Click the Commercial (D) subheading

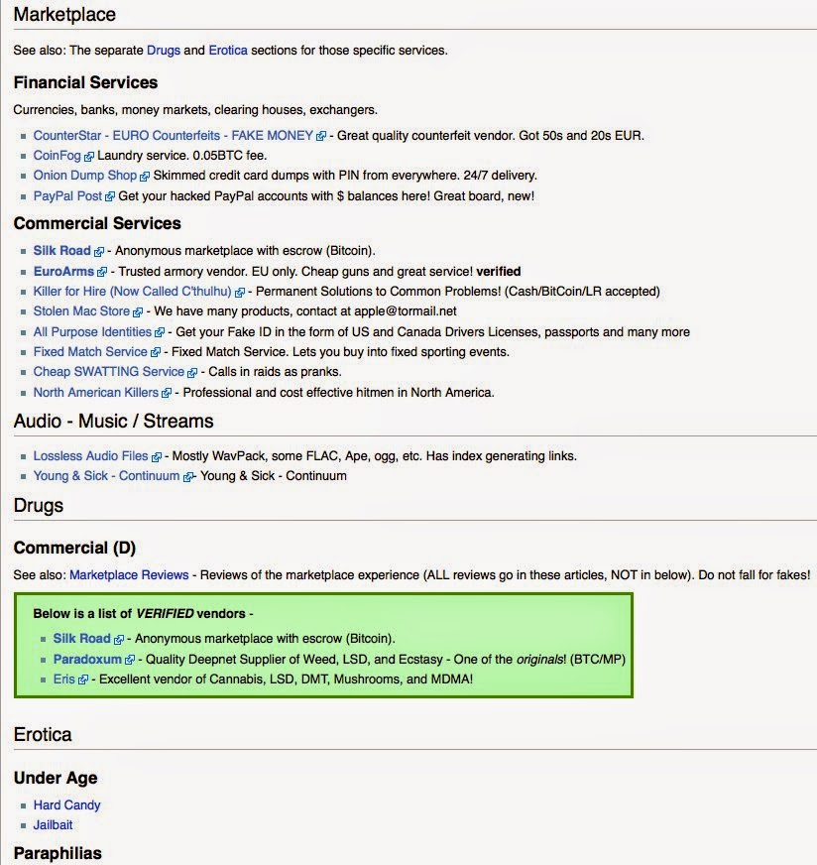[74, 548]
